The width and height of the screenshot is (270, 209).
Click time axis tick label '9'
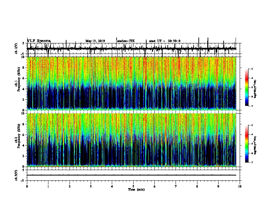tap(218, 186)
